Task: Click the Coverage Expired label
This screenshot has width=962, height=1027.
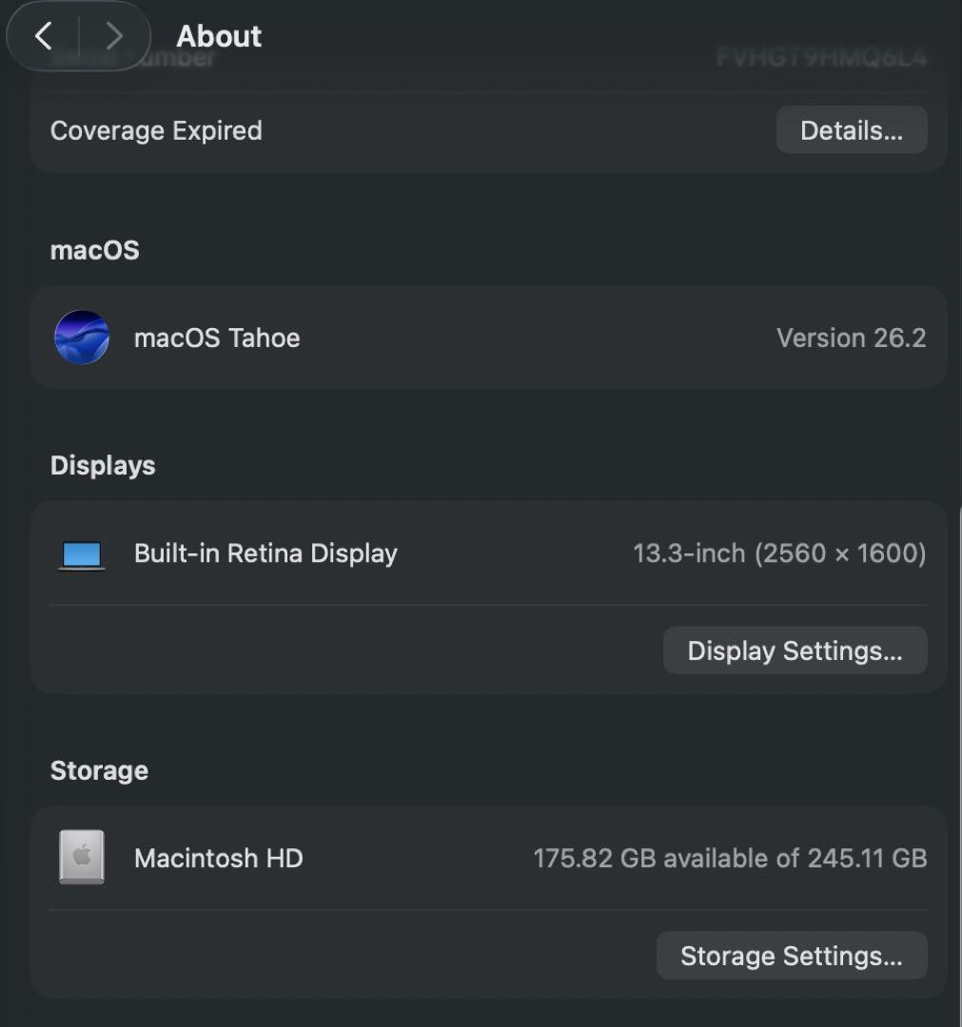Action: pyautogui.click(x=156, y=129)
